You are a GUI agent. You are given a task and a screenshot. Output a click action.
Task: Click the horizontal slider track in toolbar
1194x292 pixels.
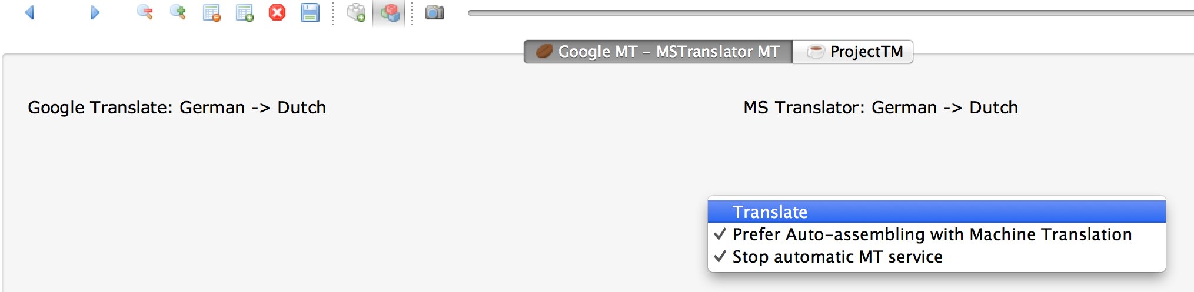824,12
